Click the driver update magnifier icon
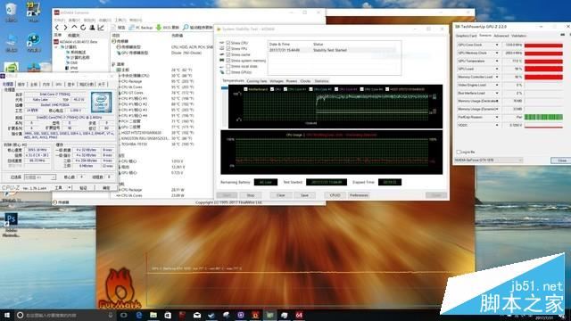Image resolution: width=571 pixels, height=321 pixels. 186,28
